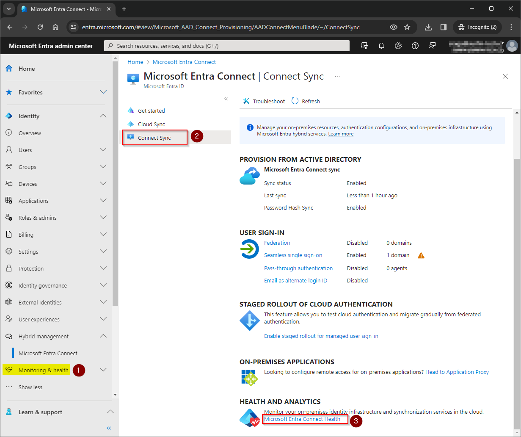Viewport: 521px width, 437px height.
Task: Click the Home house icon in sidebar
Action: [x=9, y=69]
